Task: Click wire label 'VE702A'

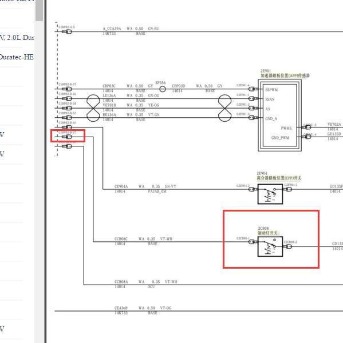Action: pyautogui.click(x=334, y=124)
